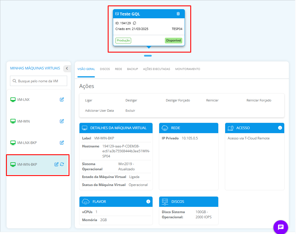
Task: Show info for the Flavor card
Action: click(x=148, y=201)
